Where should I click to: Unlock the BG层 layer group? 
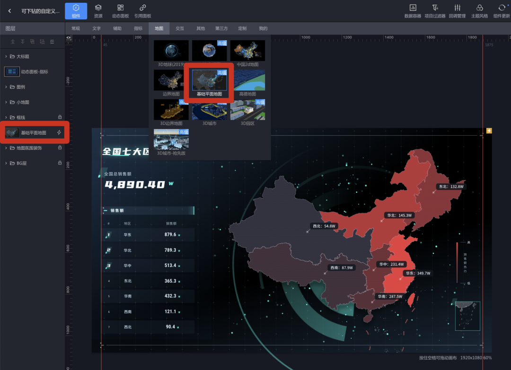(x=61, y=163)
